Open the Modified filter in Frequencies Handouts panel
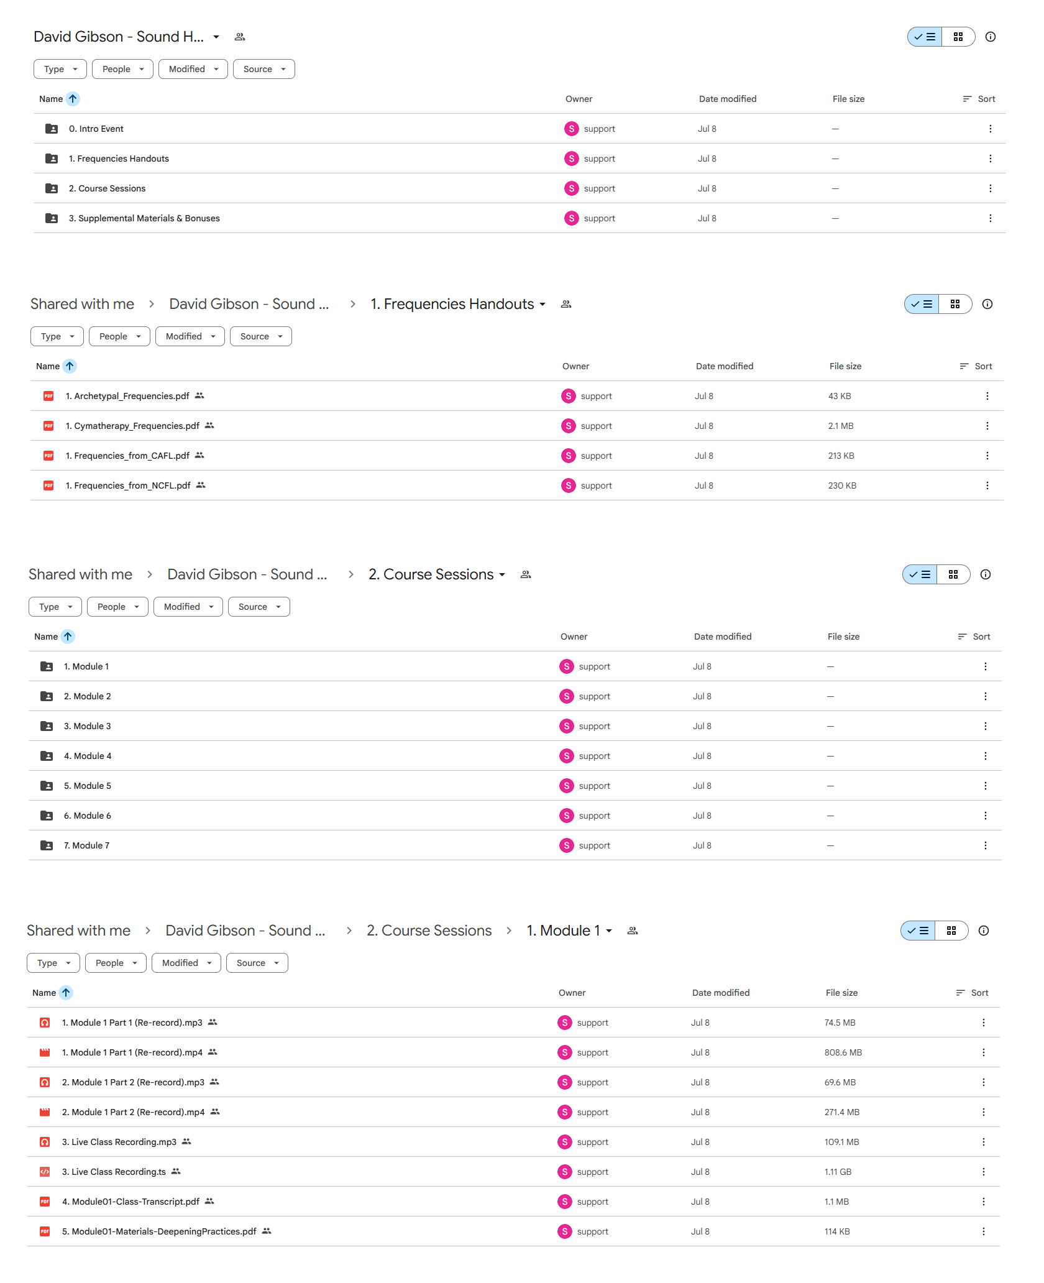Viewport: 1044px width, 1283px height. coord(190,336)
